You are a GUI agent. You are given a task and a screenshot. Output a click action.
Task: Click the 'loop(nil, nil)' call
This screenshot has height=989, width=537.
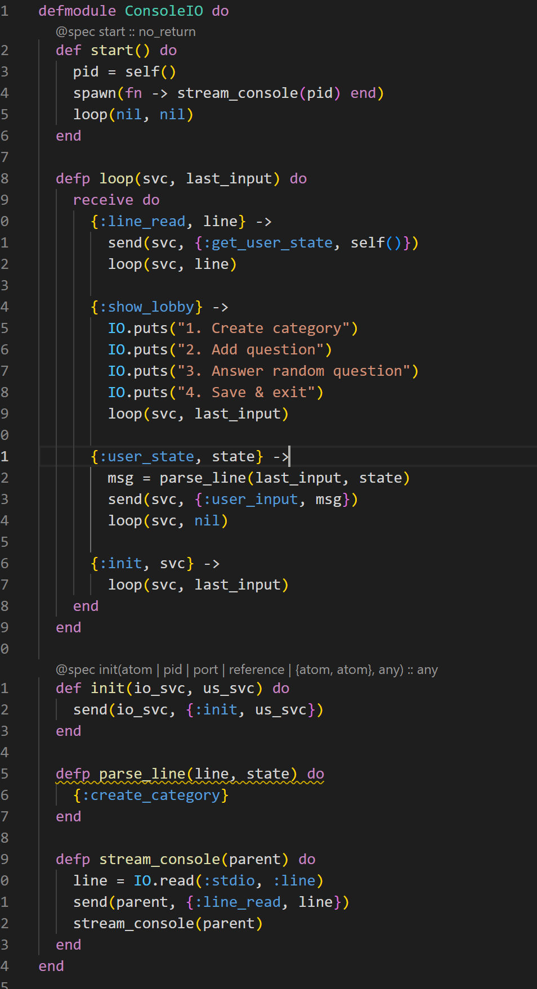point(133,115)
